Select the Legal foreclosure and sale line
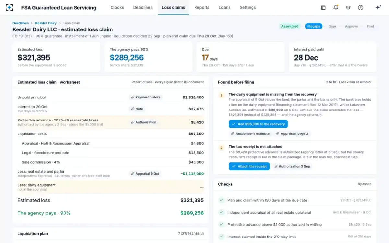 tap(111, 153)
